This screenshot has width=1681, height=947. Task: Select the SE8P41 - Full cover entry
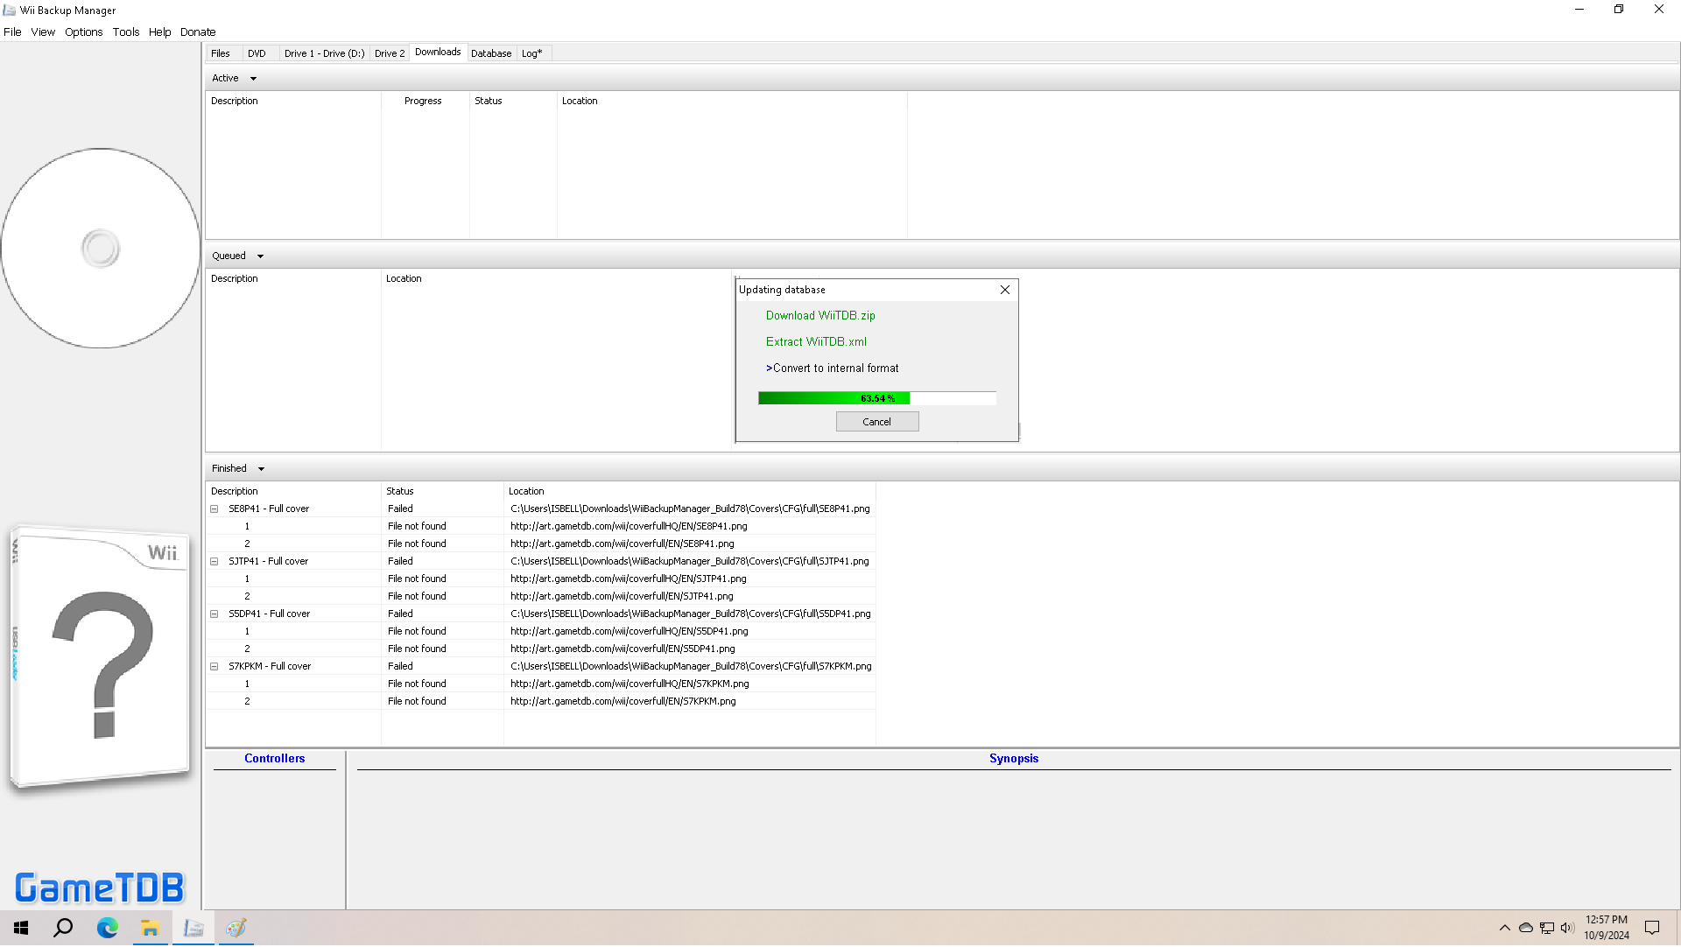[269, 509]
